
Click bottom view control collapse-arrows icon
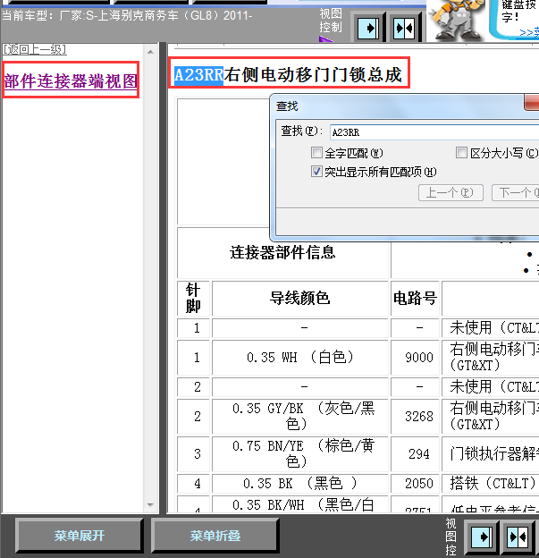(518, 537)
